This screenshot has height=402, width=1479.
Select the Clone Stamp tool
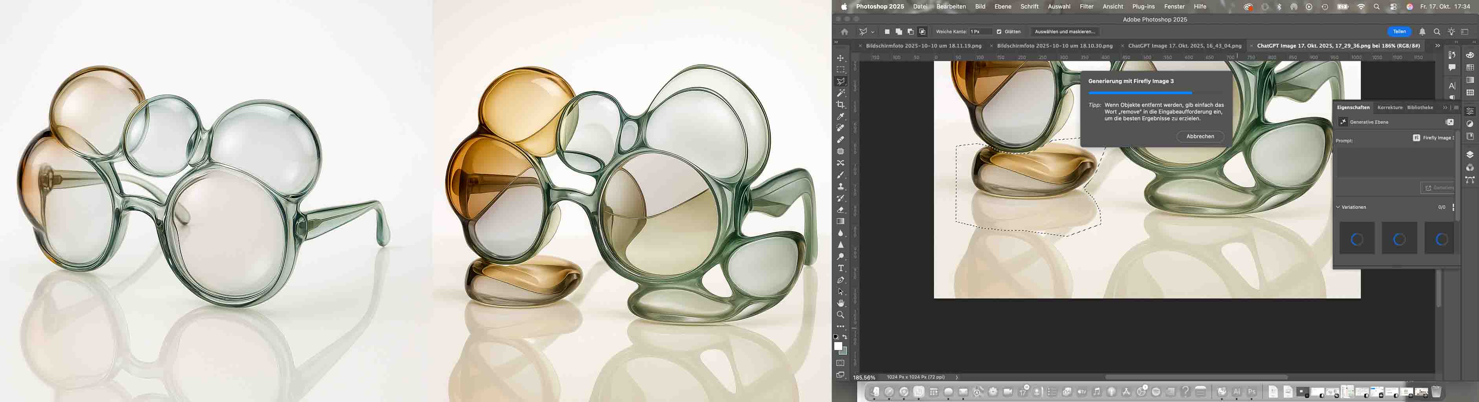[841, 186]
